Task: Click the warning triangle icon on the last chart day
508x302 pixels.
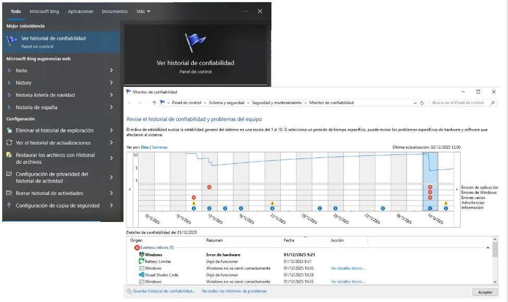Action: (x=446, y=203)
